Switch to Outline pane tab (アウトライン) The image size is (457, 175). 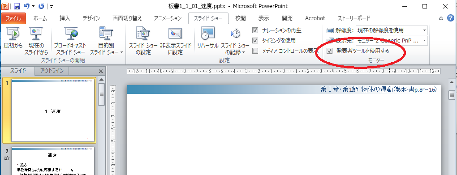52,71
